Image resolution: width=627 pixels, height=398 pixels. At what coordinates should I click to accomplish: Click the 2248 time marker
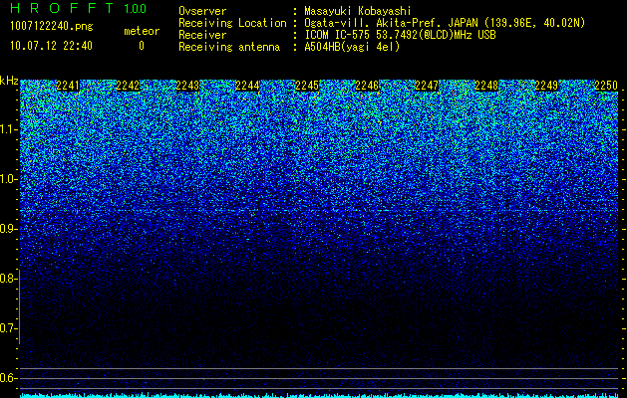pos(486,86)
